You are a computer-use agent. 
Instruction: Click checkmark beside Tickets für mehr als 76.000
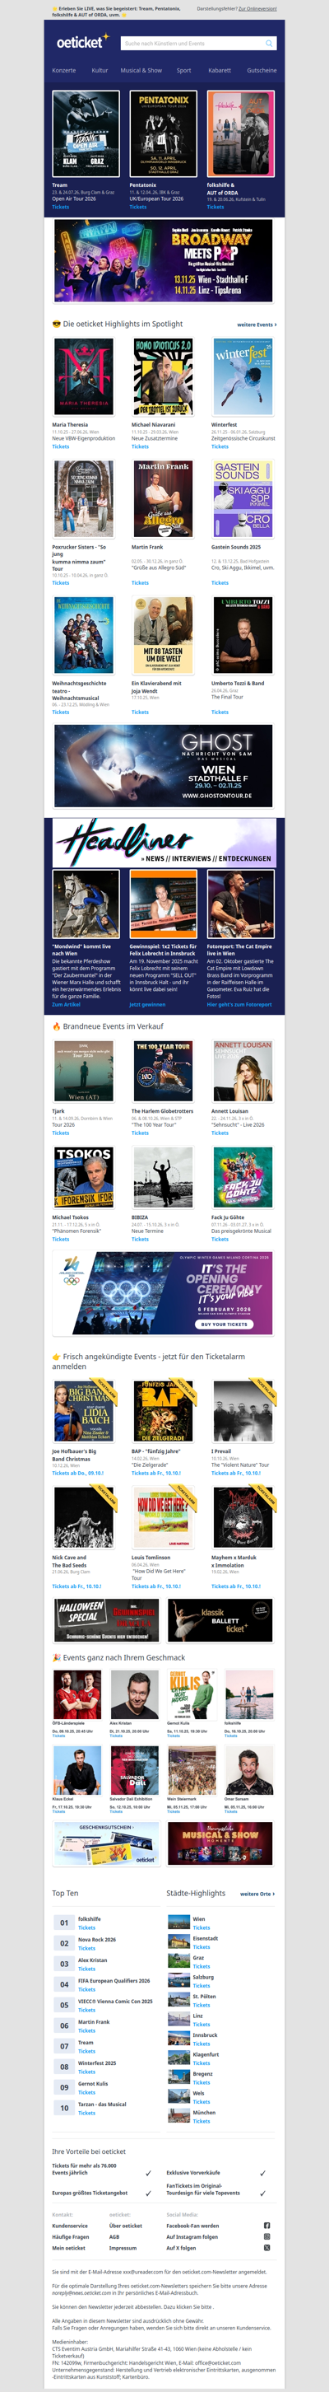(148, 2173)
